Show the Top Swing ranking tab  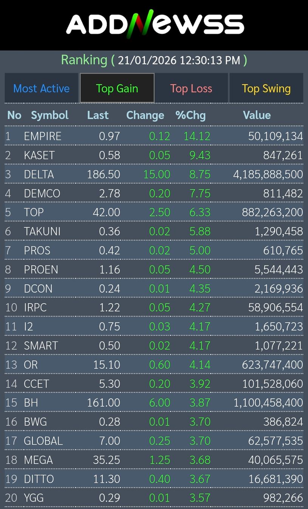tap(266, 89)
